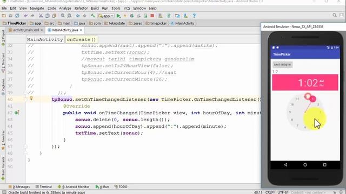Toggle fold marker at line 47
The height and width of the screenshot is (194, 346).
[x=25, y=146]
